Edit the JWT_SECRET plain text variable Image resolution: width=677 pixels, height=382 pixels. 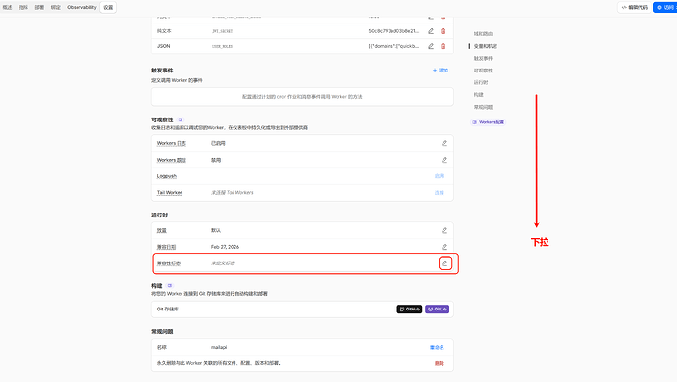[431, 31]
